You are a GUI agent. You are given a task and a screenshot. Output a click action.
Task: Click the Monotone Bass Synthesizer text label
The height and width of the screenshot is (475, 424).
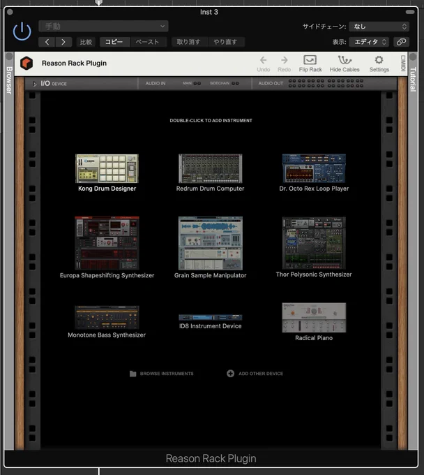[107, 335]
